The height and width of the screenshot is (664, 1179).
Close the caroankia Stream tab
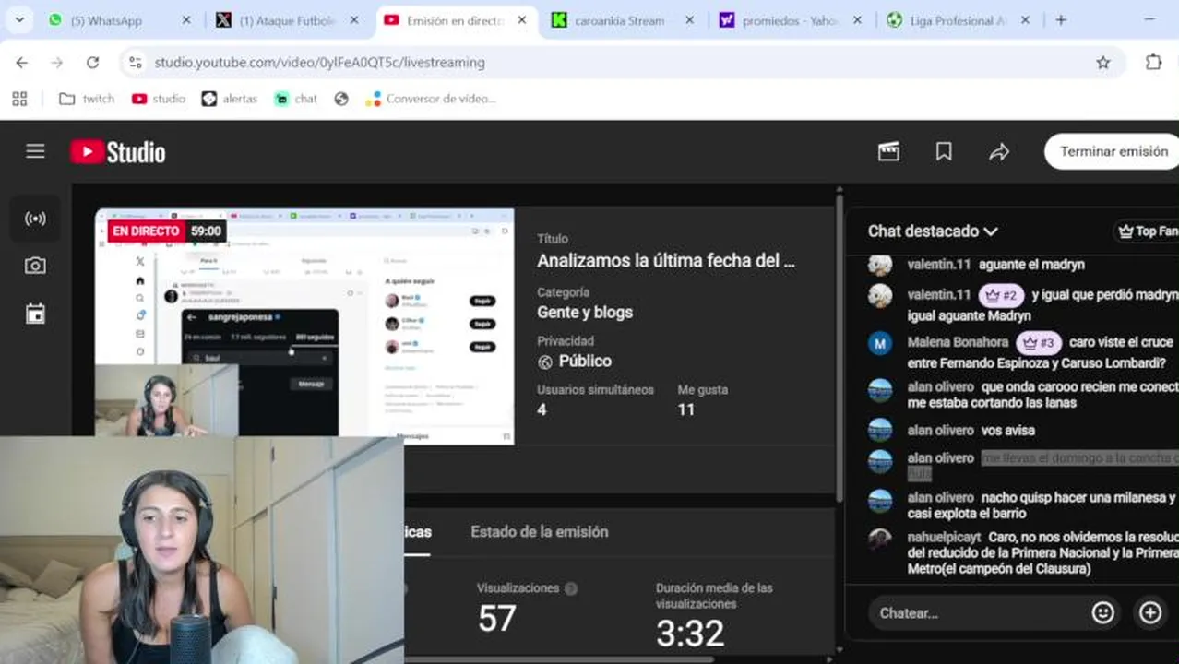pos(689,20)
